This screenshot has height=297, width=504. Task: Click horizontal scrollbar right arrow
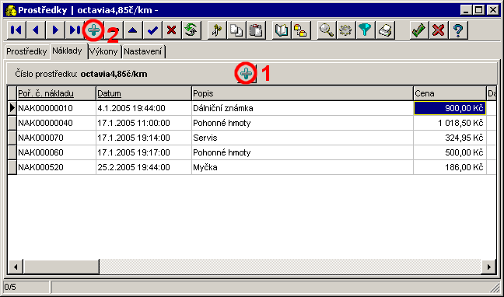[489, 267]
